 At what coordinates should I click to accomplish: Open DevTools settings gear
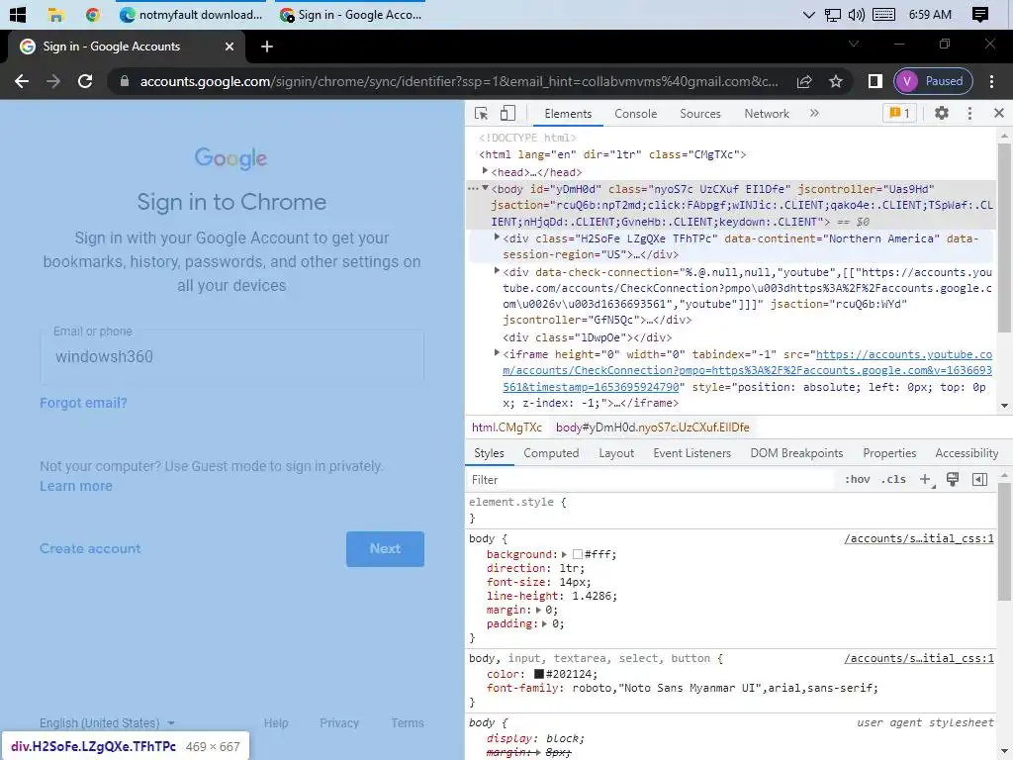[x=942, y=113]
